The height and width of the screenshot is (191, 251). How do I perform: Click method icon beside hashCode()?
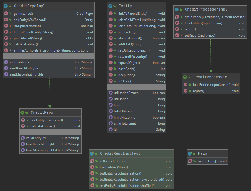click(x=111, y=69)
